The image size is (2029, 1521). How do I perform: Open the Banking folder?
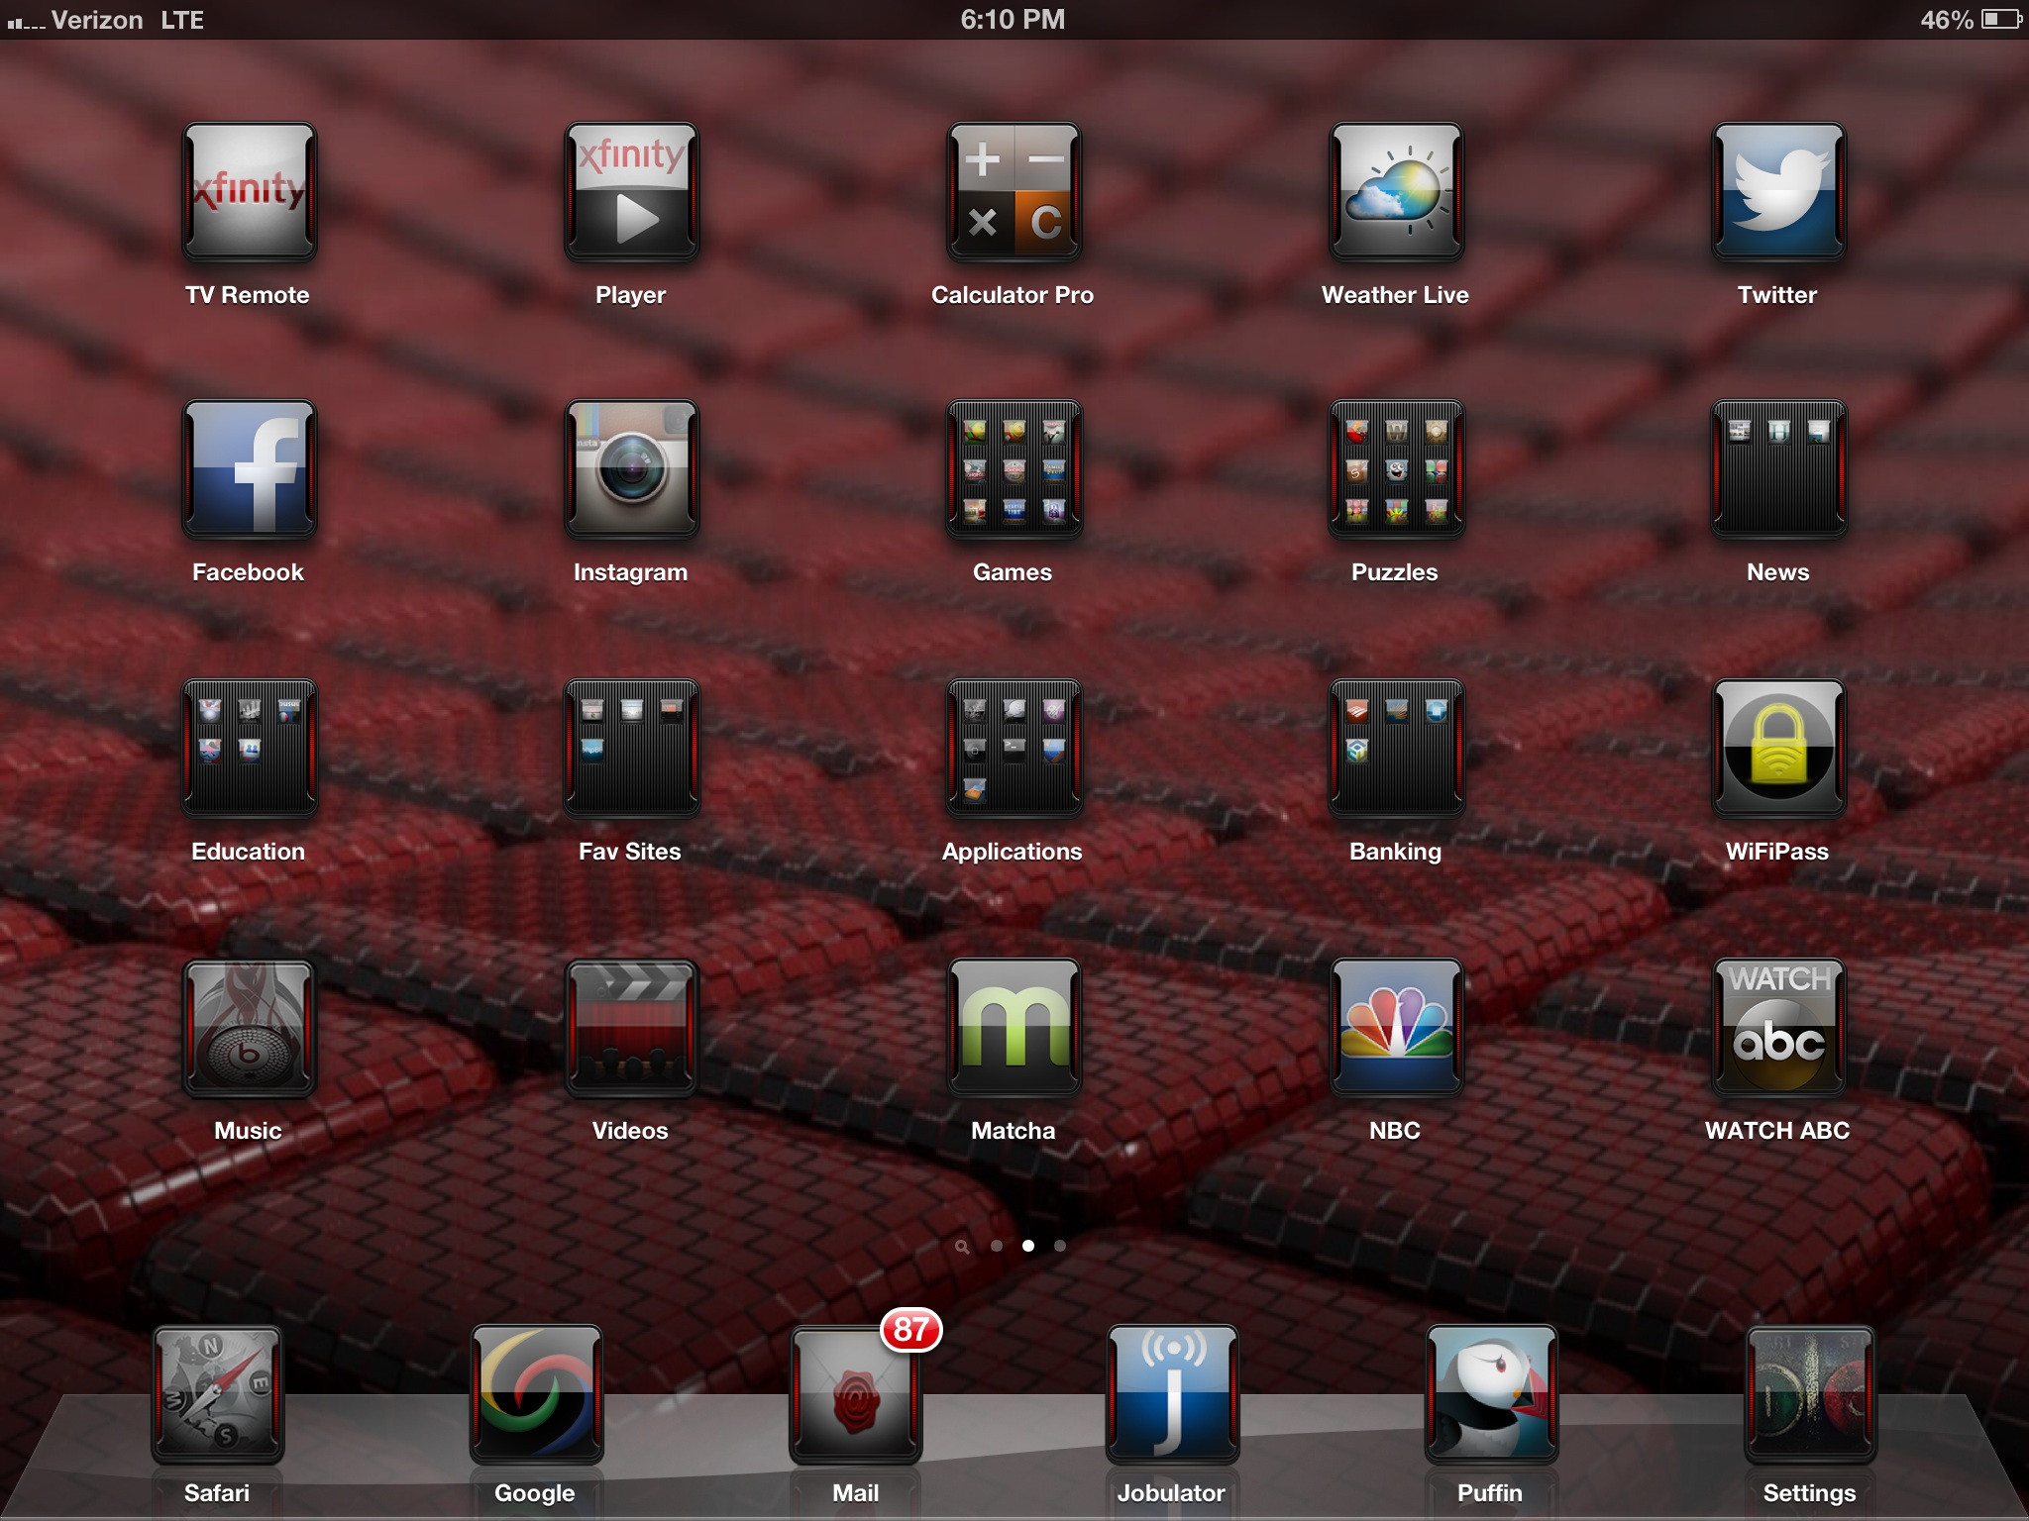pyautogui.click(x=1395, y=748)
